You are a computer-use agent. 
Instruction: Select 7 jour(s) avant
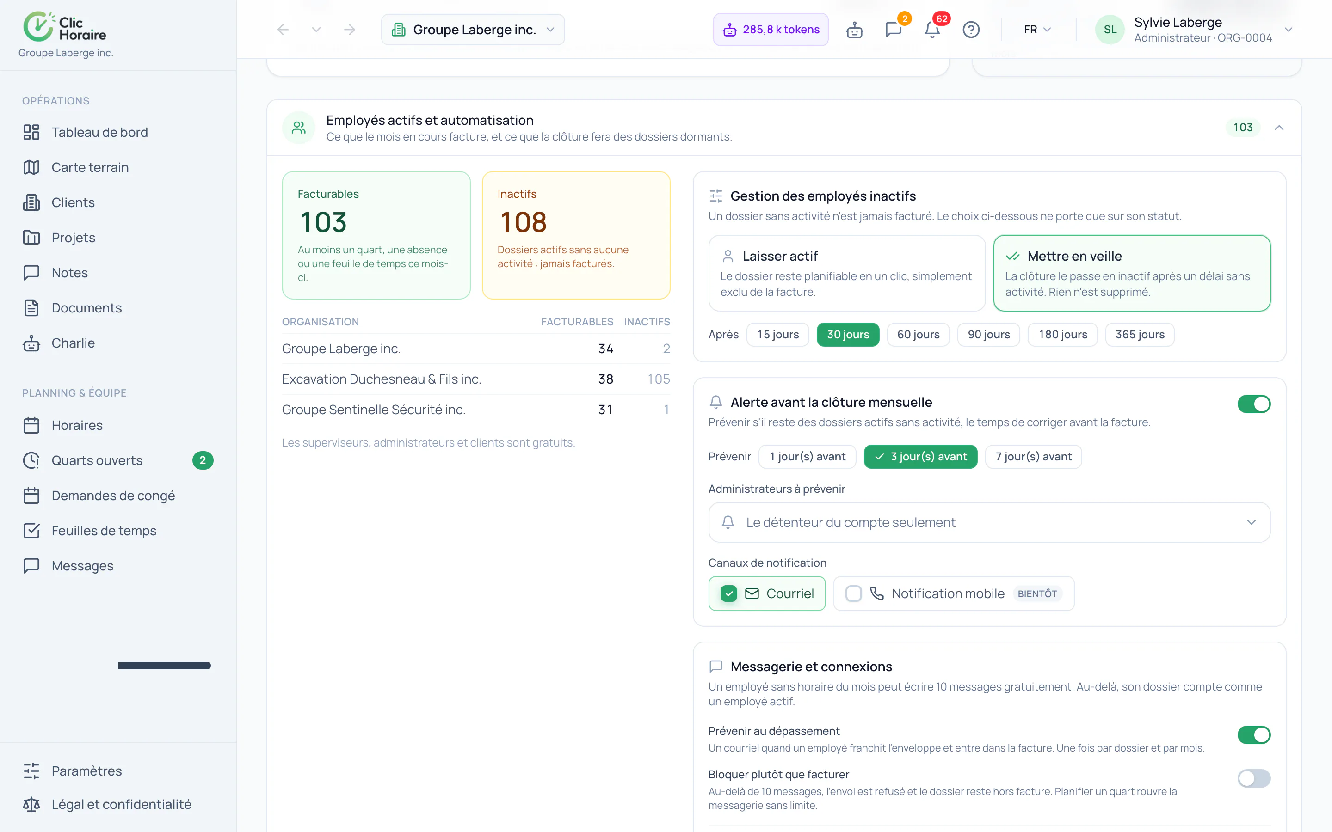tap(1034, 457)
